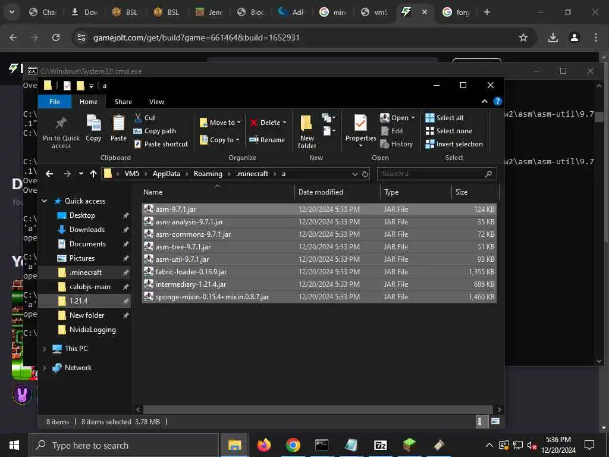609x457 pixels.
Task: Create a New folder from ribbon
Action: [307, 132]
